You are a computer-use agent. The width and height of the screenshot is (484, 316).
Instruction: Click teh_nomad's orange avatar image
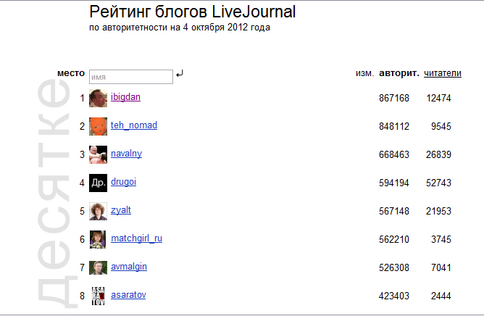(98, 126)
